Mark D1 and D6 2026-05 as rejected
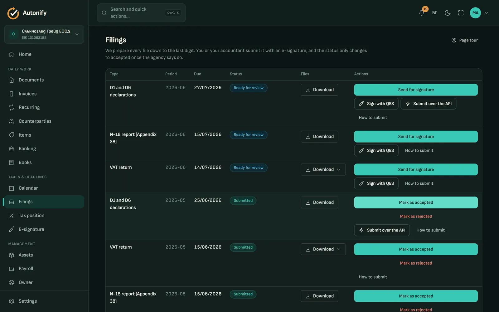499x312 pixels. pos(416,216)
